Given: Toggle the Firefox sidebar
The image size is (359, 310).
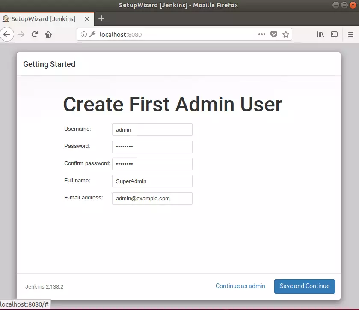Looking at the screenshot, I should coord(334,34).
